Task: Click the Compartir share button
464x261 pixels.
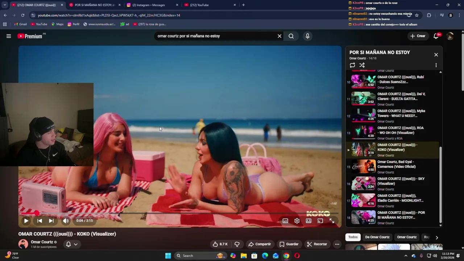Action: [x=259, y=244]
